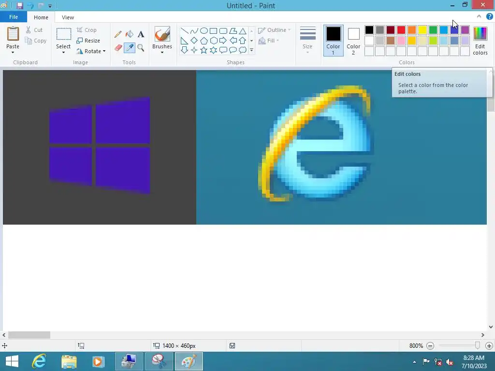The height and width of the screenshot is (371, 495).
Task: Choose the Cloud callout shape
Action: (x=243, y=50)
